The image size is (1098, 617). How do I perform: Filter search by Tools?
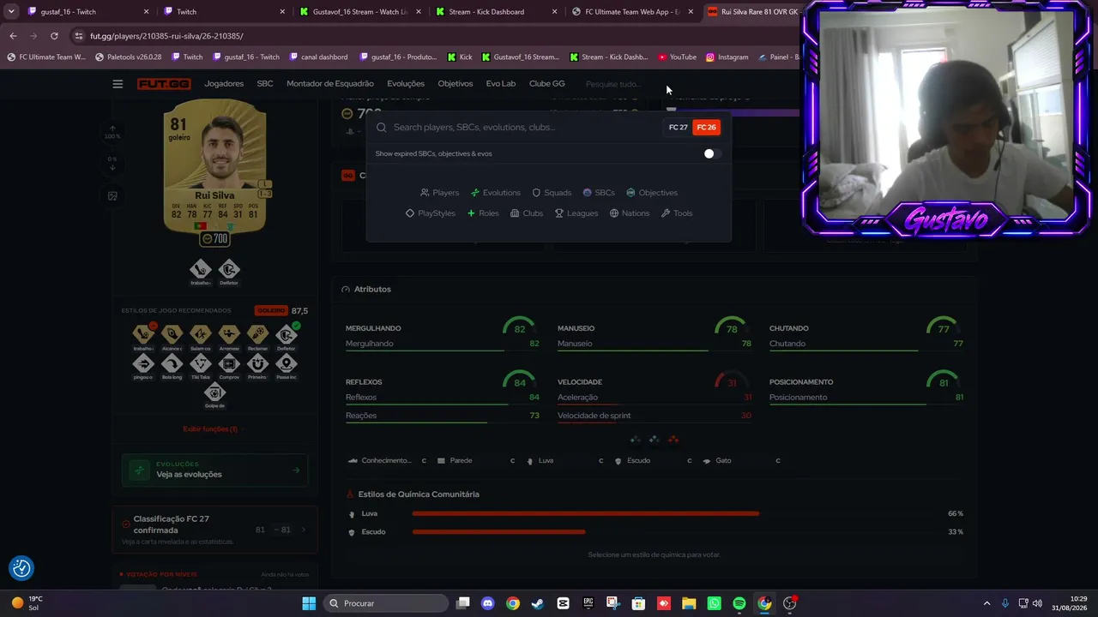tap(677, 213)
